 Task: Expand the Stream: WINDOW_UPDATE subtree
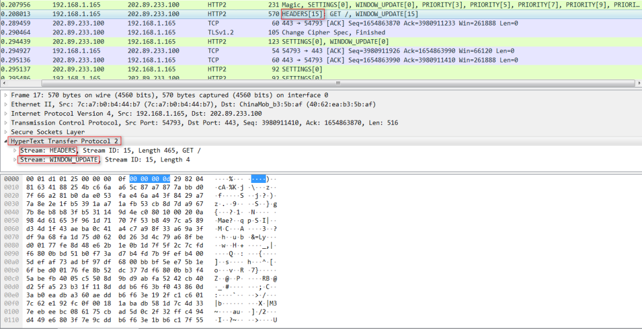point(15,160)
